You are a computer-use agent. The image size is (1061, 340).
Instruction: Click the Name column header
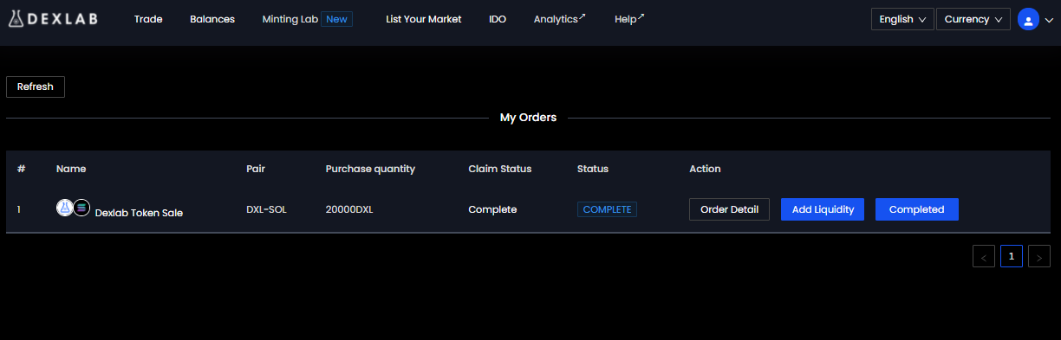(x=71, y=169)
